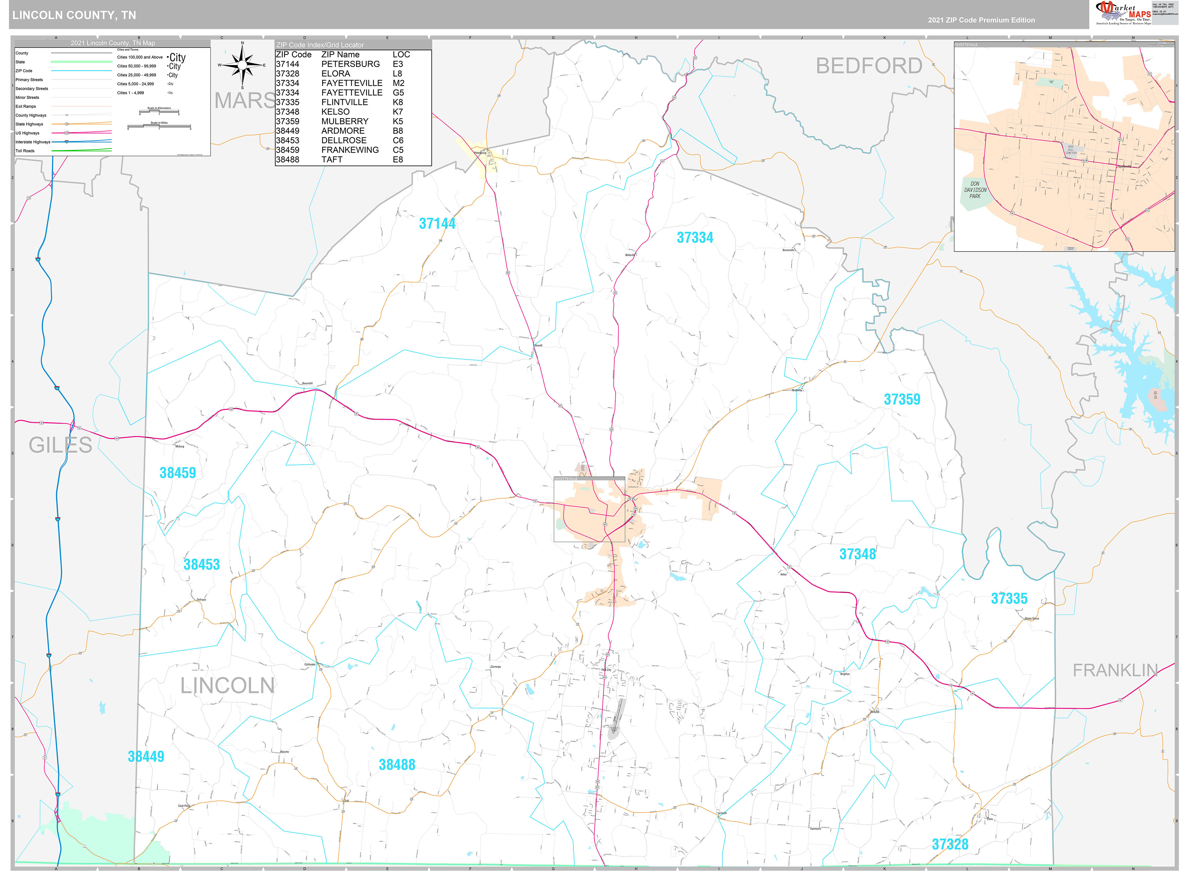This screenshot has height=872, width=1188.
Task: Select FRANKEWING row in ZIP index table
Action: 353,149
